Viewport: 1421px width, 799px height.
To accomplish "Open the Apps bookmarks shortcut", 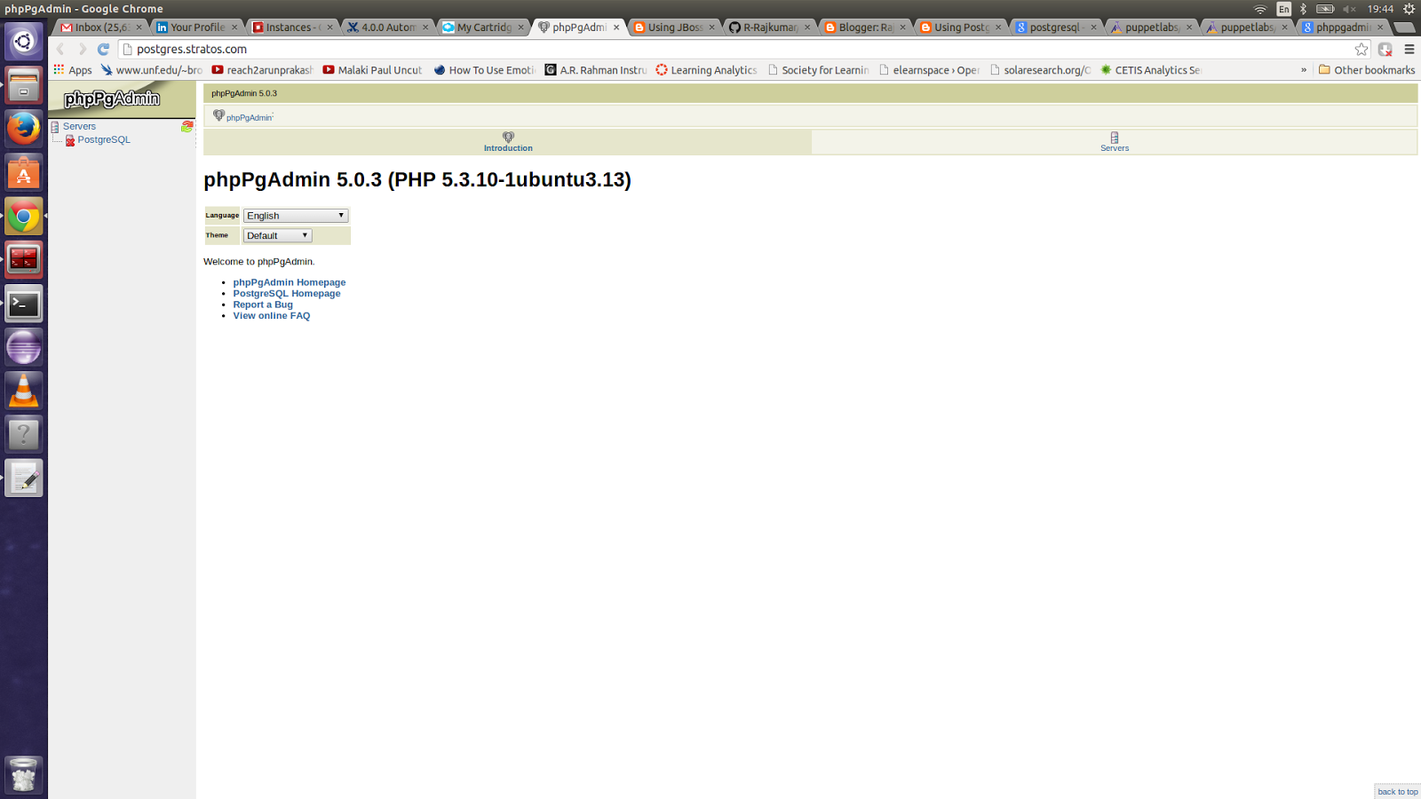I will pyautogui.click(x=73, y=70).
